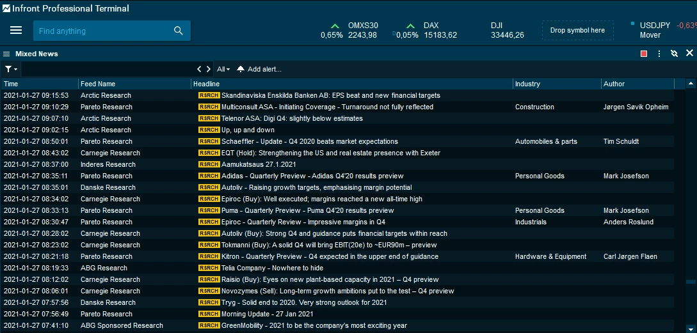Viewport: 697px width, 333px height.
Task: Click Inderes Research feed name
Action: click(108, 164)
